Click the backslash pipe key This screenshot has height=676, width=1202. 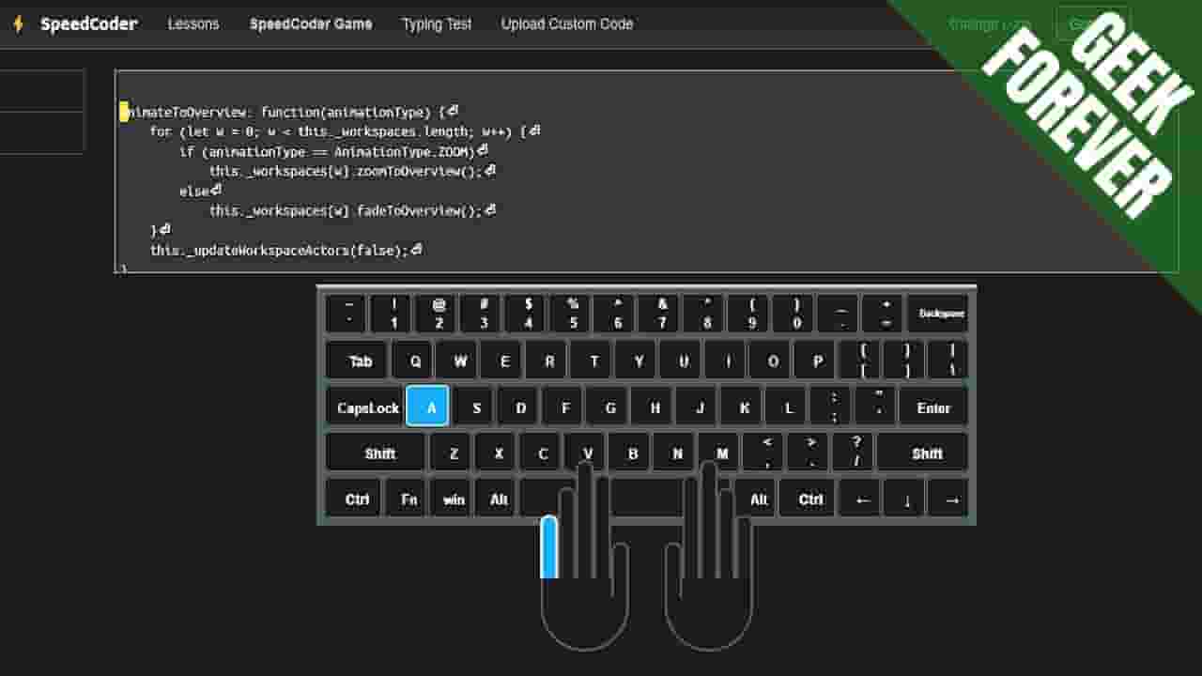[x=948, y=361]
